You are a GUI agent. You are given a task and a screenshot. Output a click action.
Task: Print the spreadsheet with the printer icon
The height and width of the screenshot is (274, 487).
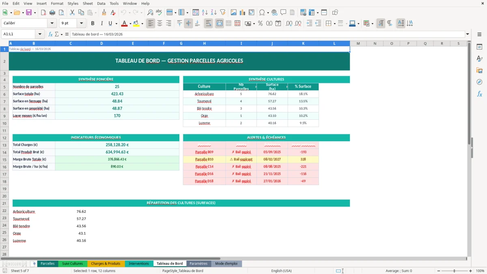coord(52,13)
